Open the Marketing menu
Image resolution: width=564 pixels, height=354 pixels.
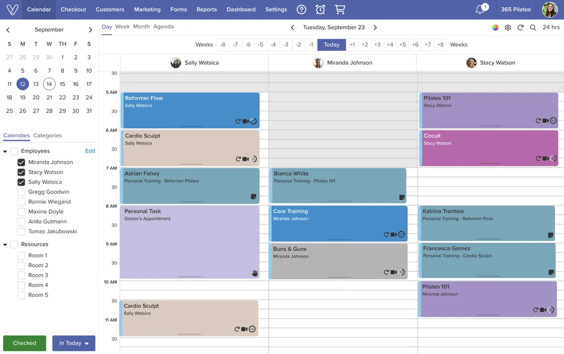click(147, 9)
